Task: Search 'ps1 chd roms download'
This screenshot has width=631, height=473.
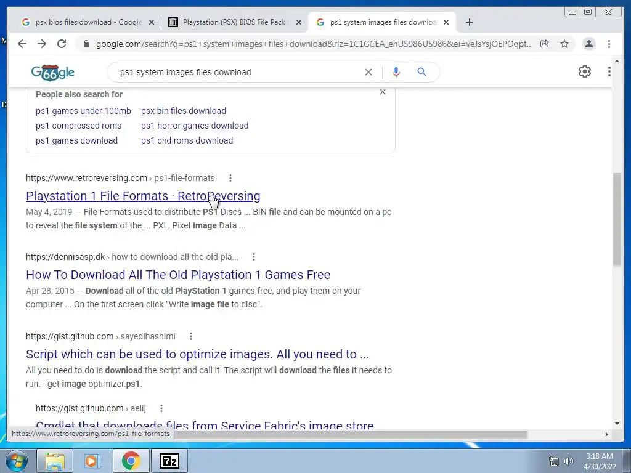Action: point(187,141)
